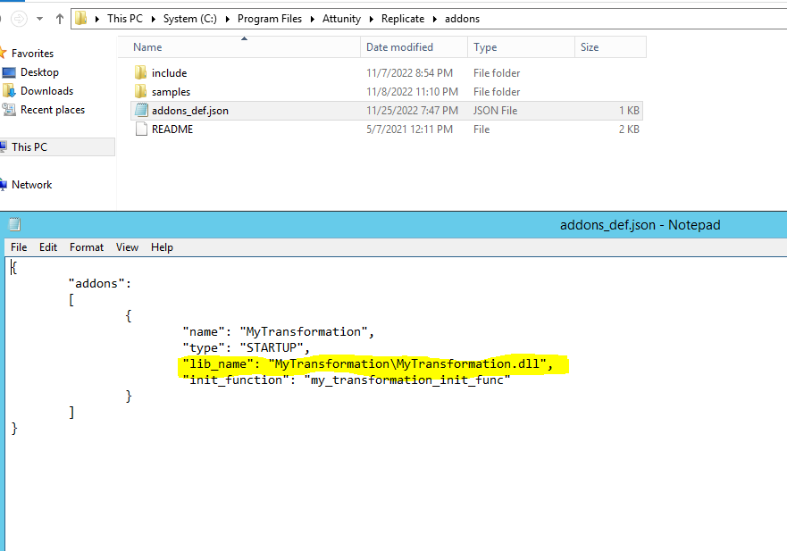Sort files by Name column header

pos(147,47)
